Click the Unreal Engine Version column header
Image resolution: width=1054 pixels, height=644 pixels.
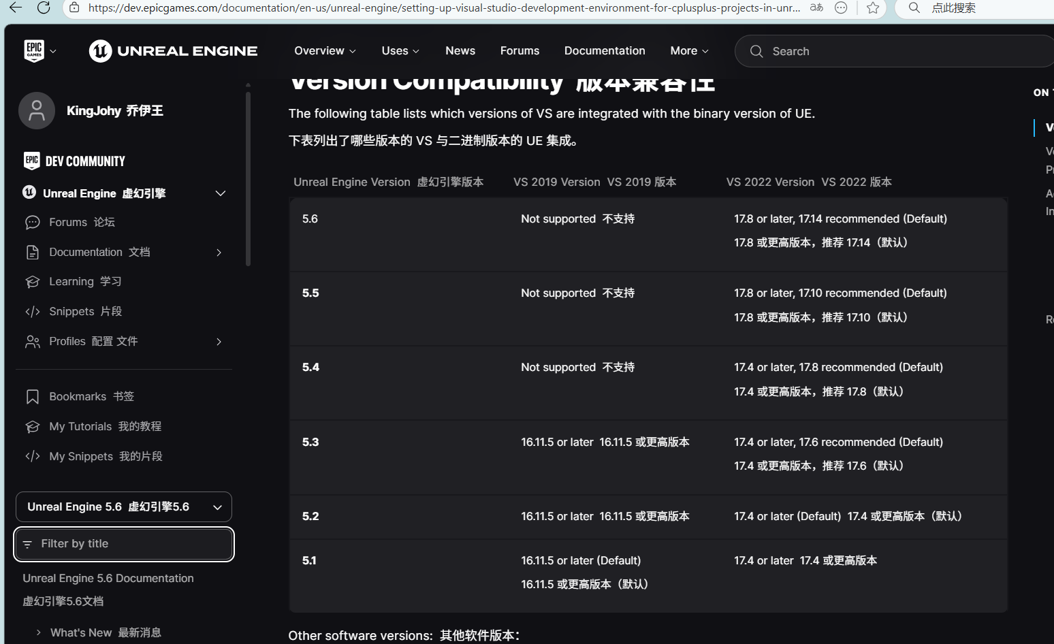(x=388, y=182)
